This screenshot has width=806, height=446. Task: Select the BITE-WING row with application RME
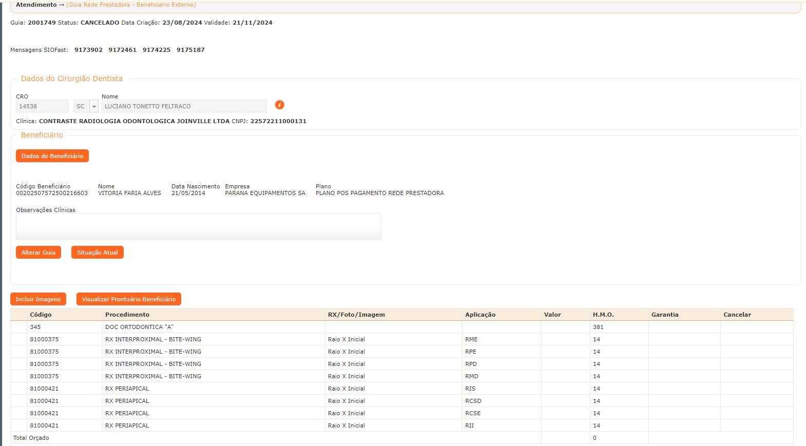coord(153,339)
